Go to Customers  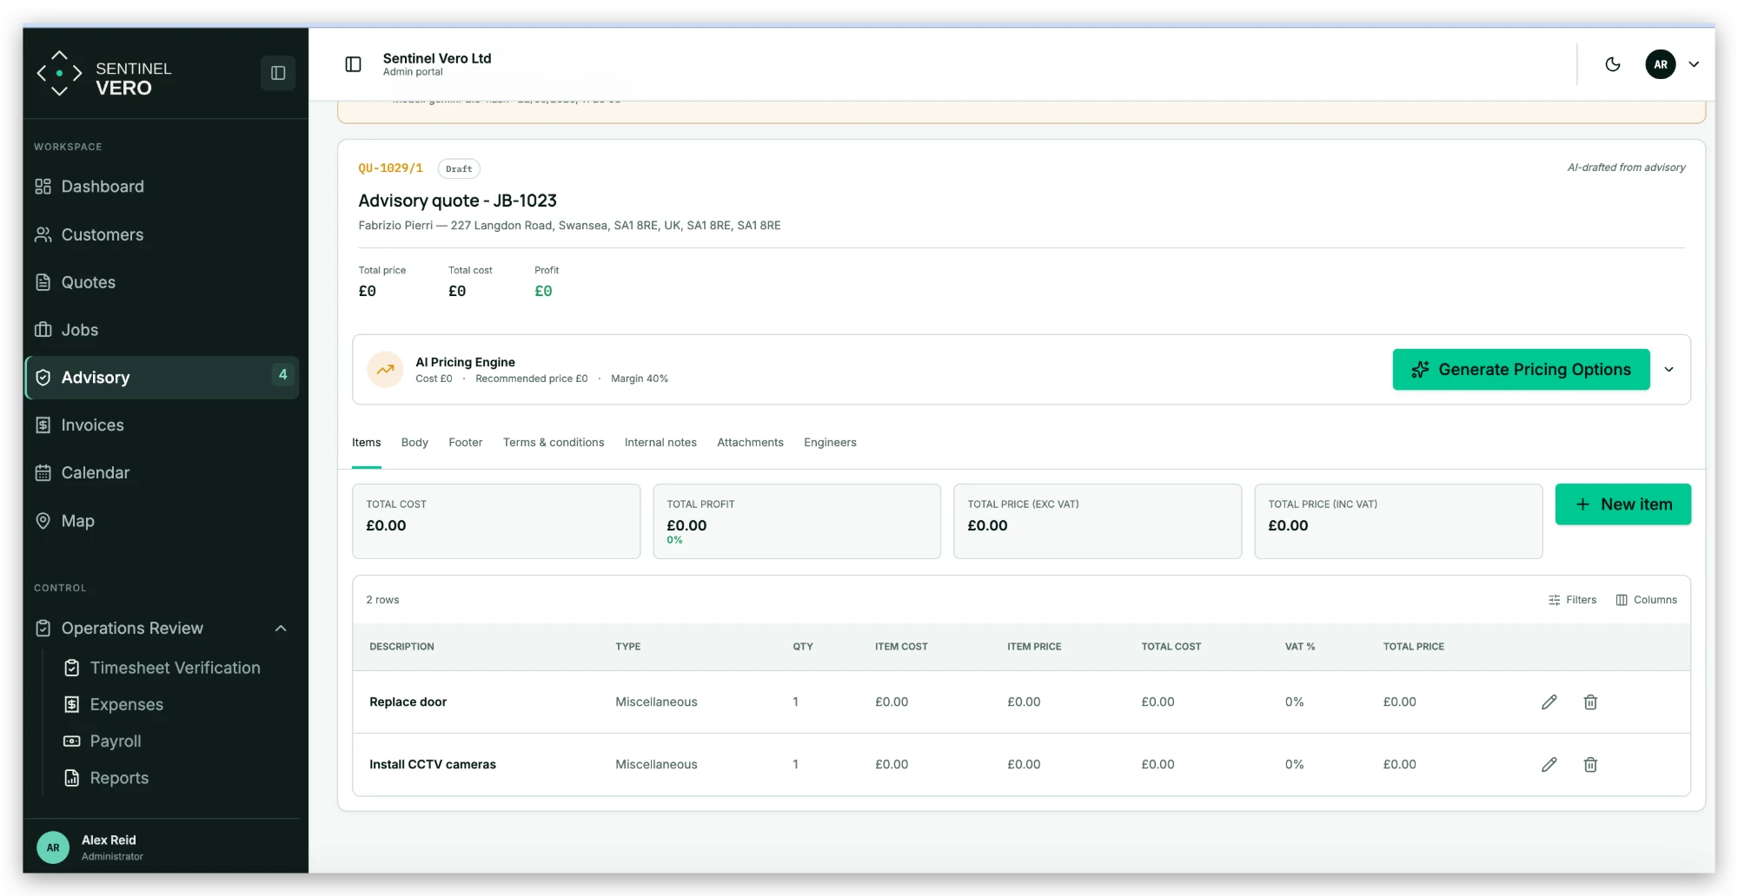162,234
